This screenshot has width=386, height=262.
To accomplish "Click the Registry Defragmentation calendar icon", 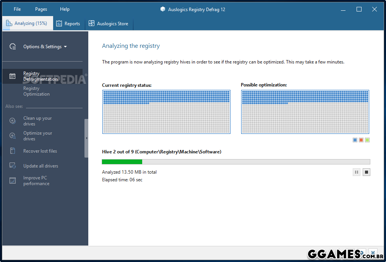I will [13, 76].
